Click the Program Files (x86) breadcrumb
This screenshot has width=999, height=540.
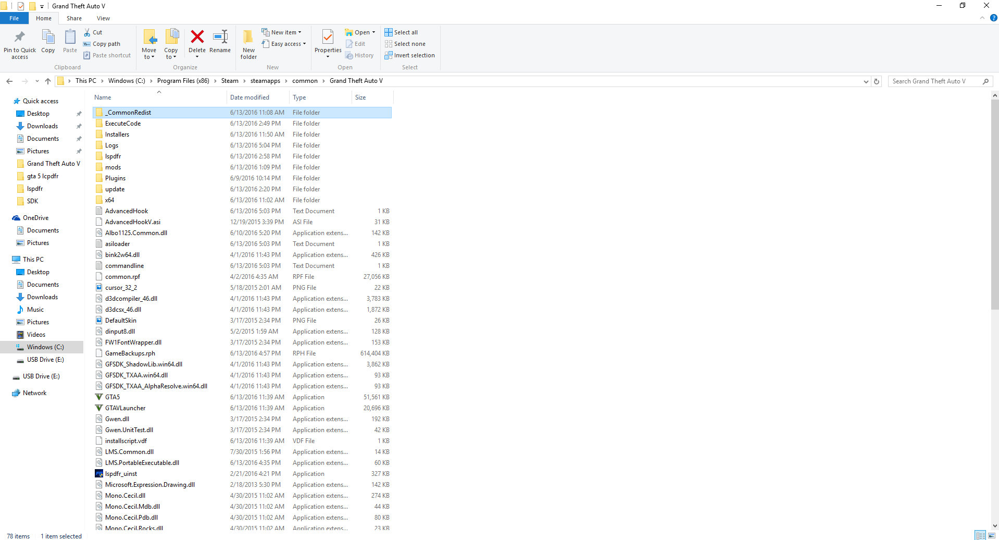[x=183, y=81]
